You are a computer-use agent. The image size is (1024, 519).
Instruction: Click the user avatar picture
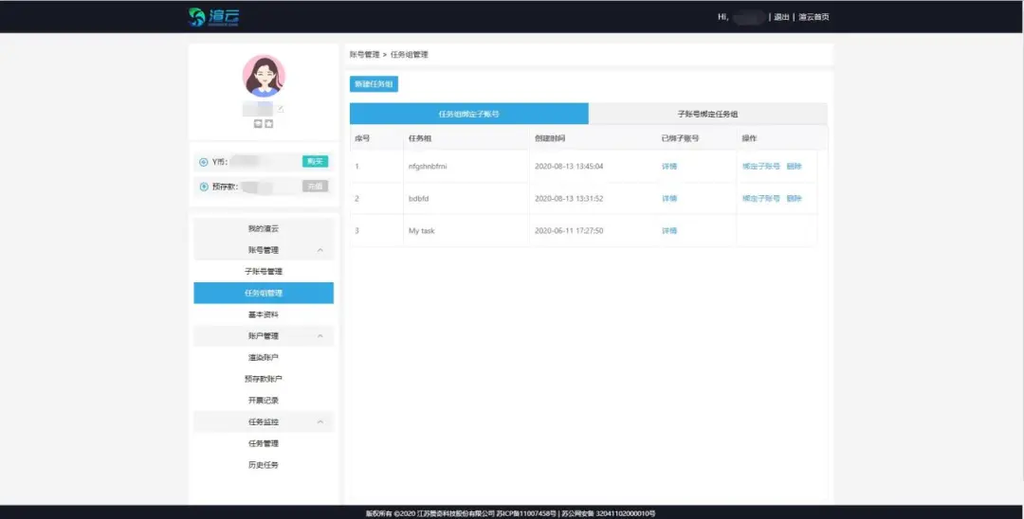pos(264,76)
